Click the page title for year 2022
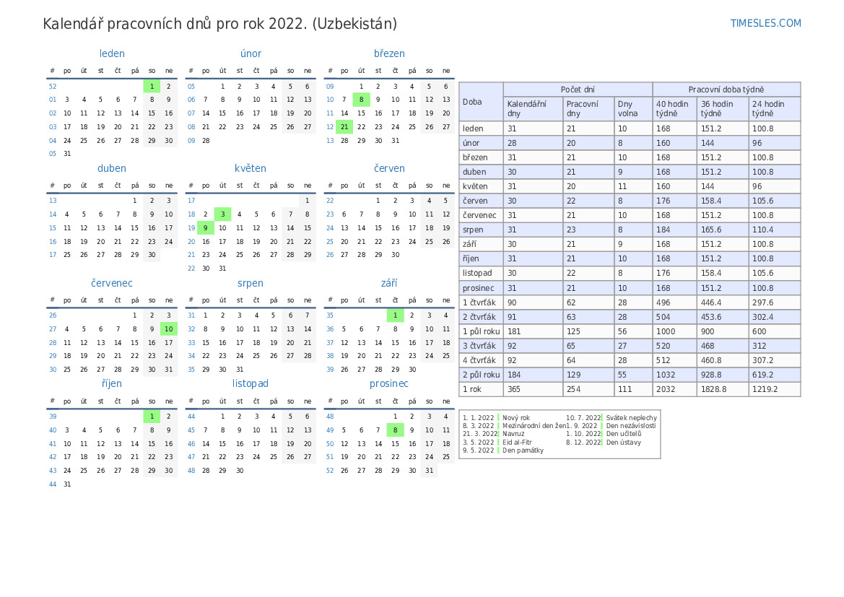This screenshot has width=844, height=597. [x=219, y=25]
